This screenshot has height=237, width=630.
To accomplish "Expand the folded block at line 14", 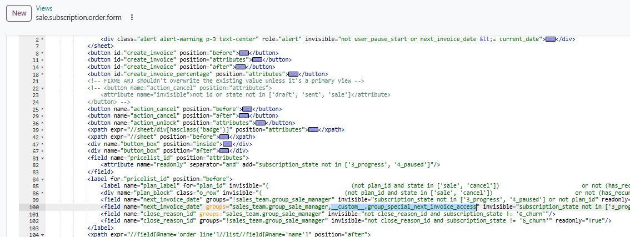I will pos(43,67).
